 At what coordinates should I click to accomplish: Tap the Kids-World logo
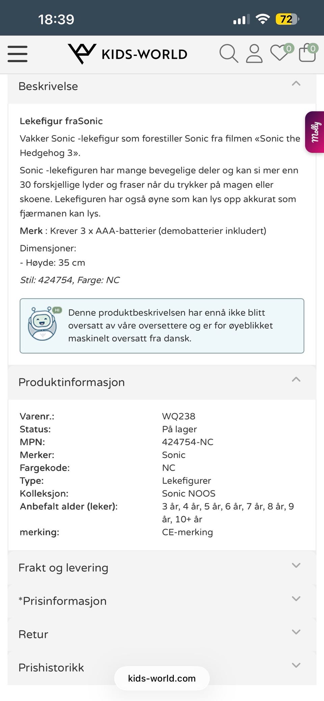pos(128,54)
